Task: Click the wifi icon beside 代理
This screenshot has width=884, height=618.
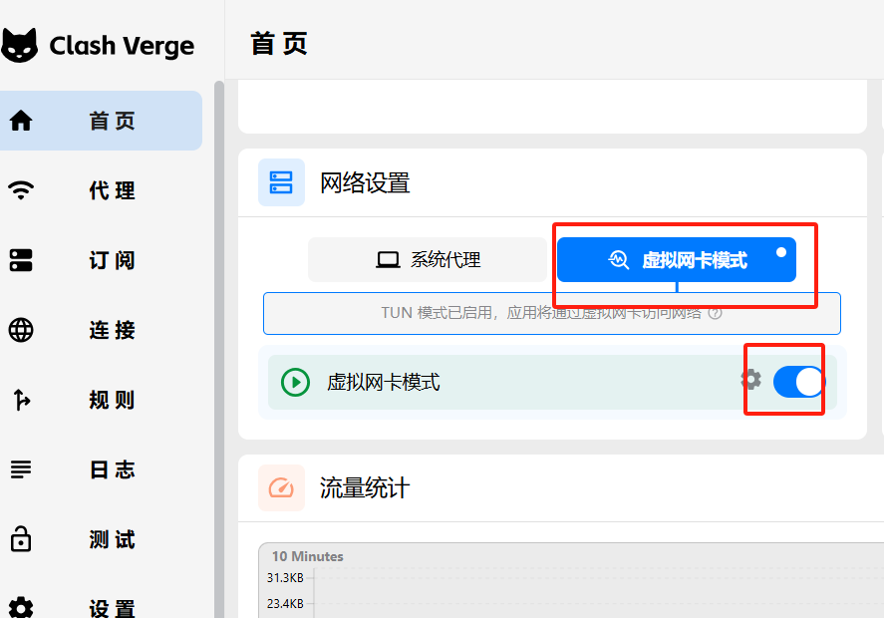Action: pos(21,190)
